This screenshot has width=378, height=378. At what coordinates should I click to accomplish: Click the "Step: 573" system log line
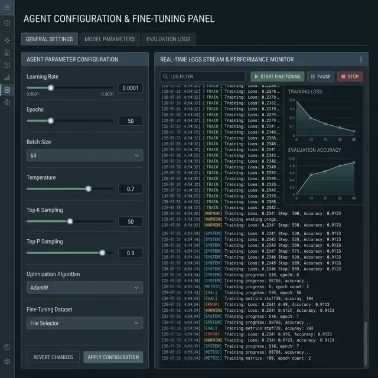point(251,251)
